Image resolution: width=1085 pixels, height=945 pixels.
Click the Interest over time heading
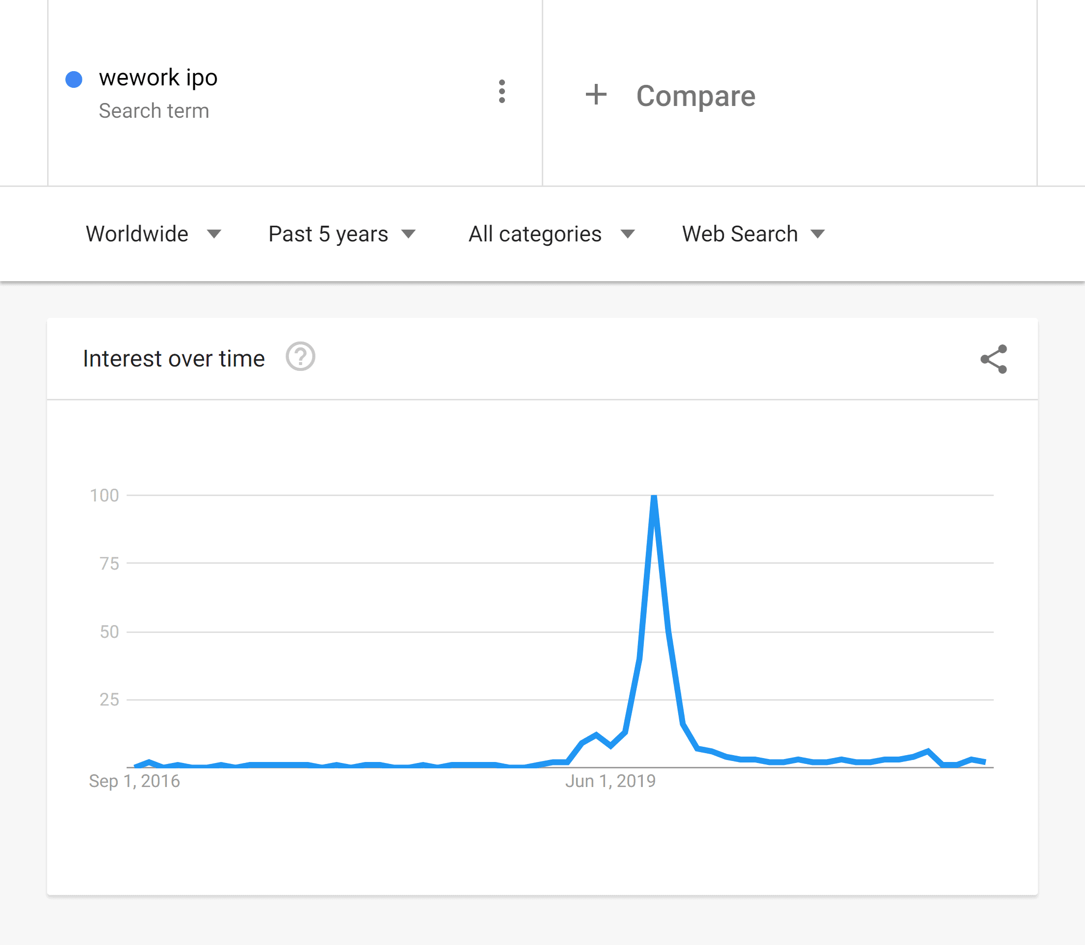coord(174,359)
